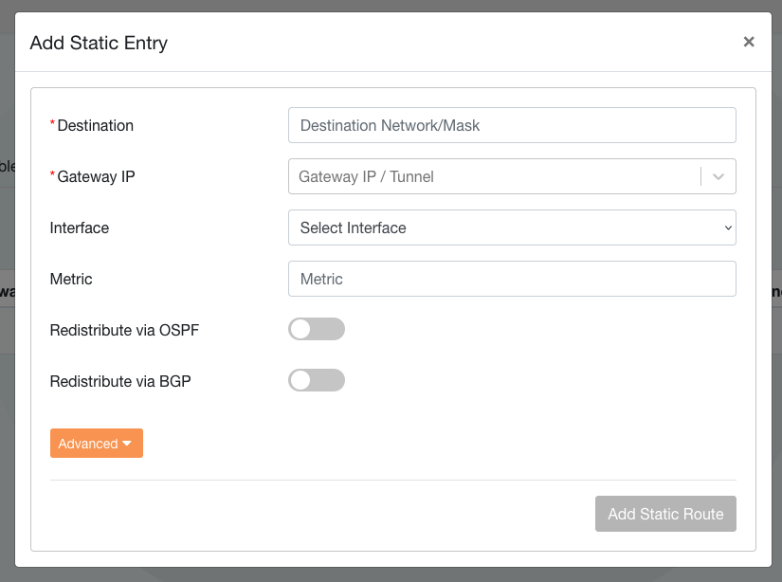Viewport: 782px width, 582px height.
Task: Turn on Redistribute via BGP switch
Action: pos(317,380)
